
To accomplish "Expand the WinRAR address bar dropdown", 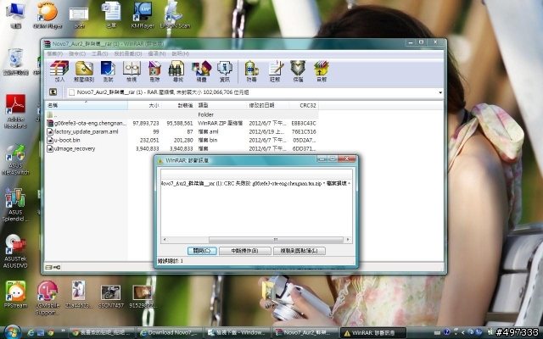I will coord(440,92).
